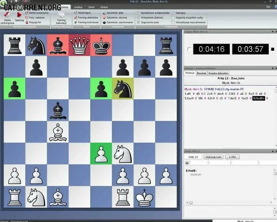Click the white side indicator beside clock
277x222 pixels.
tap(189, 49)
